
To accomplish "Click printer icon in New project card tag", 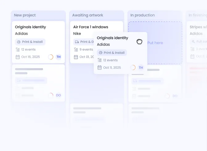I will click(x=18, y=42).
